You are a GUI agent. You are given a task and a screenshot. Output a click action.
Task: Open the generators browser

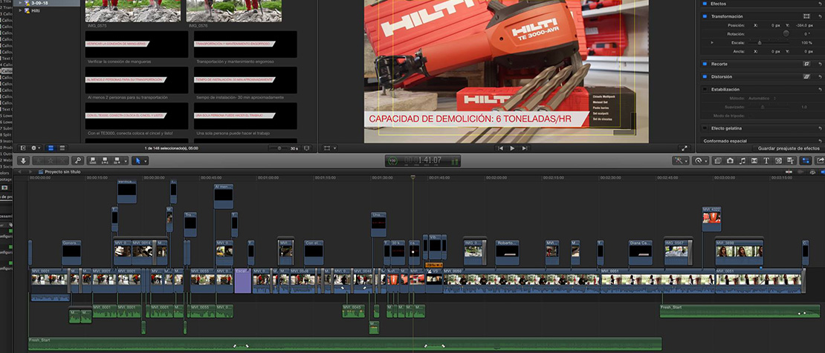[x=778, y=161]
